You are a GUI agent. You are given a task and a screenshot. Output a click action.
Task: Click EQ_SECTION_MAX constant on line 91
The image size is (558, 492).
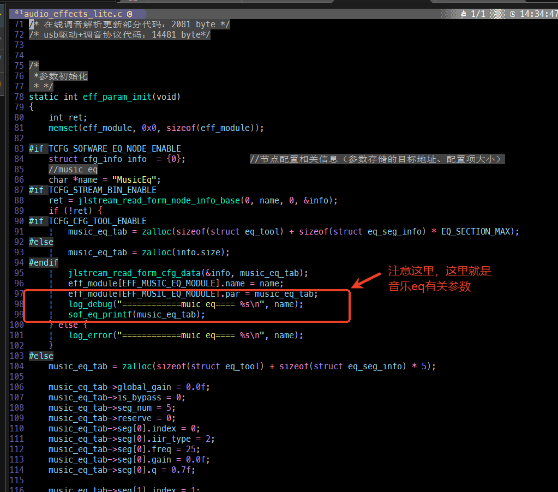476,231
